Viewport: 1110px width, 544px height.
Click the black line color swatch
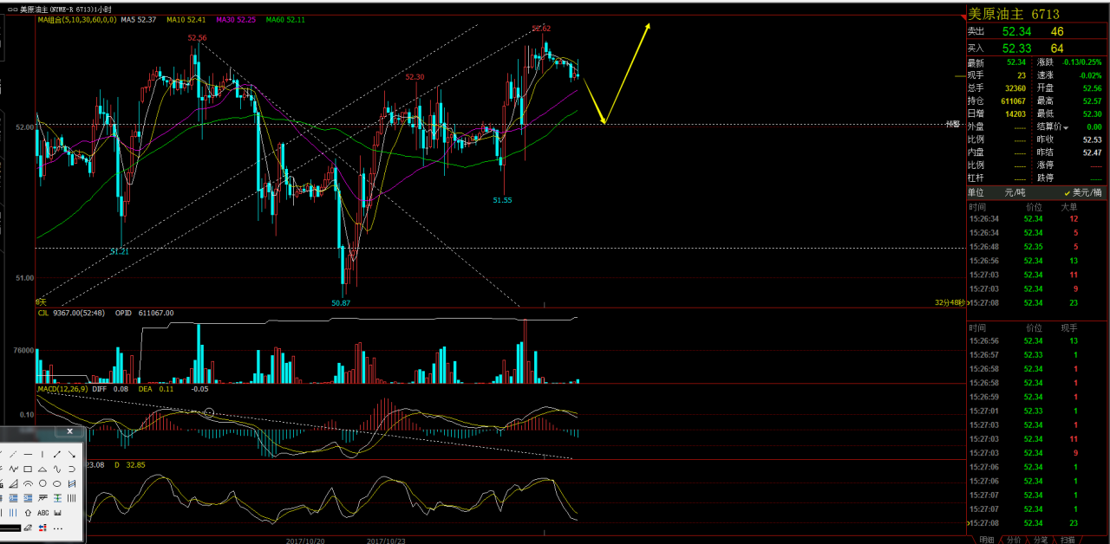(10, 528)
